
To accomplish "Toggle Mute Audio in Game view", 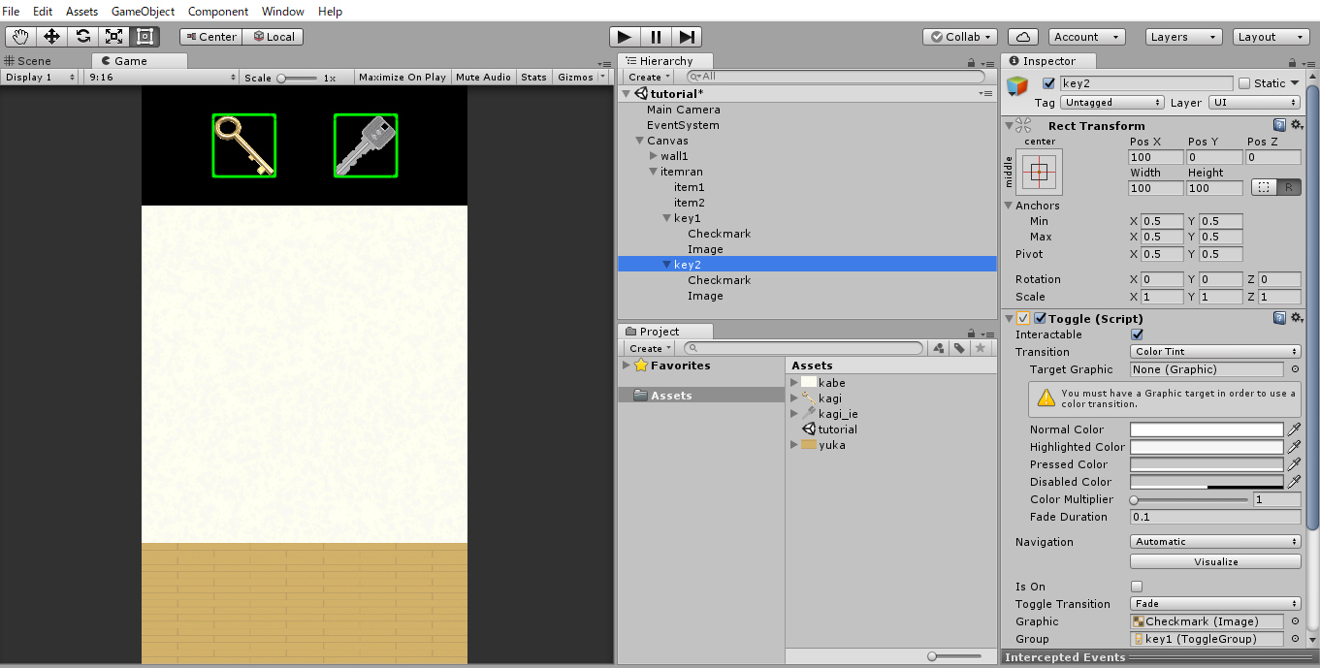I will [x=483, y=77].
